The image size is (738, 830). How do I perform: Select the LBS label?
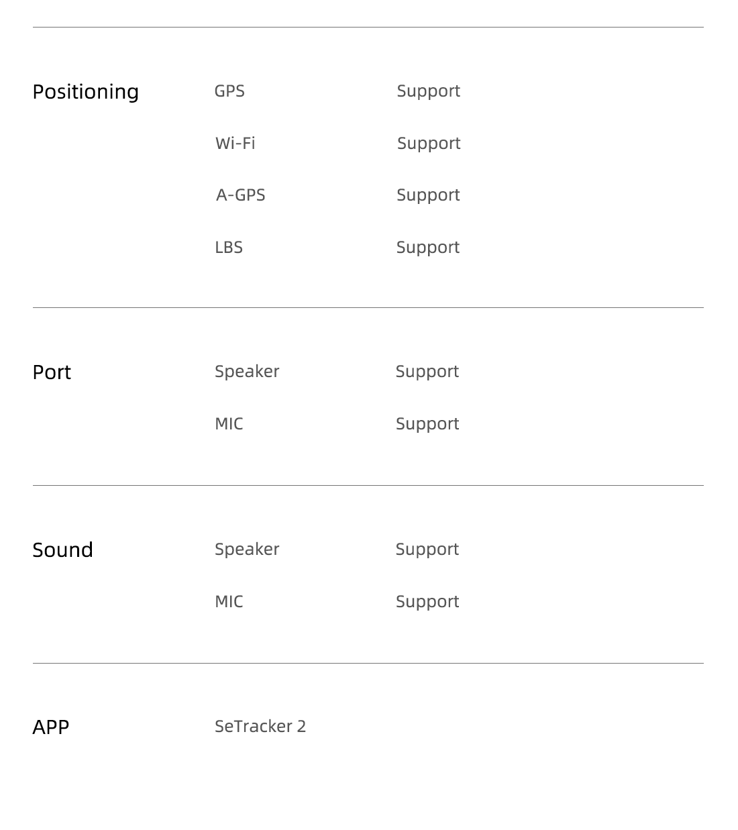[x=229, y=247]
